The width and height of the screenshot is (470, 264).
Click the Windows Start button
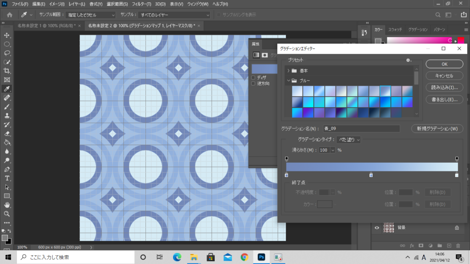tap(8, 257)
